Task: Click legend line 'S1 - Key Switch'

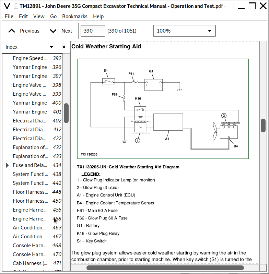Action: (x=92, y=241)
